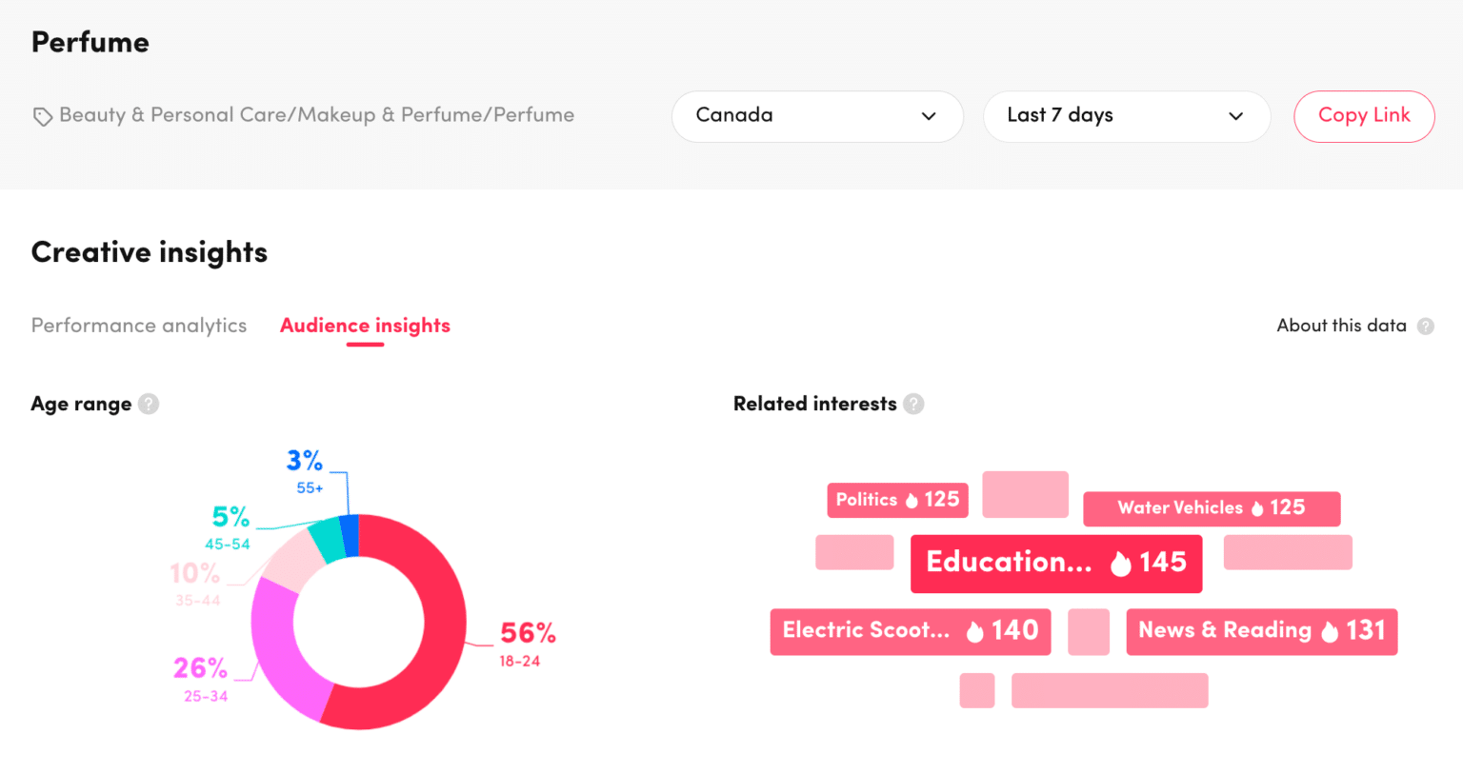The height and width of the screenshot is (774, 1463).
Task: Click the flame icon on Water Vehicles
Action: coord(1257,507)
